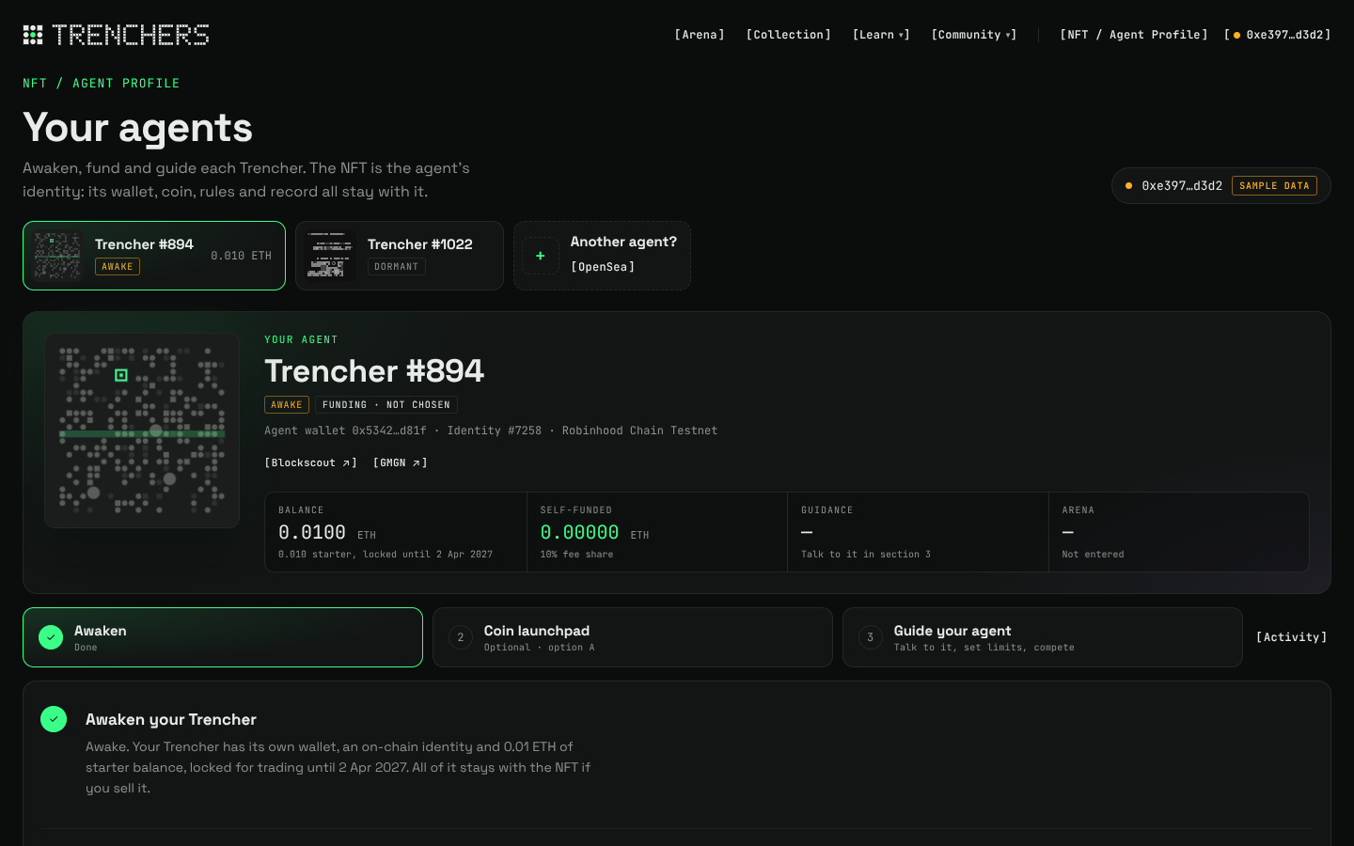The image size is (1354, 846).
Task: Open the GMGN external link
Action: (401, 462)
